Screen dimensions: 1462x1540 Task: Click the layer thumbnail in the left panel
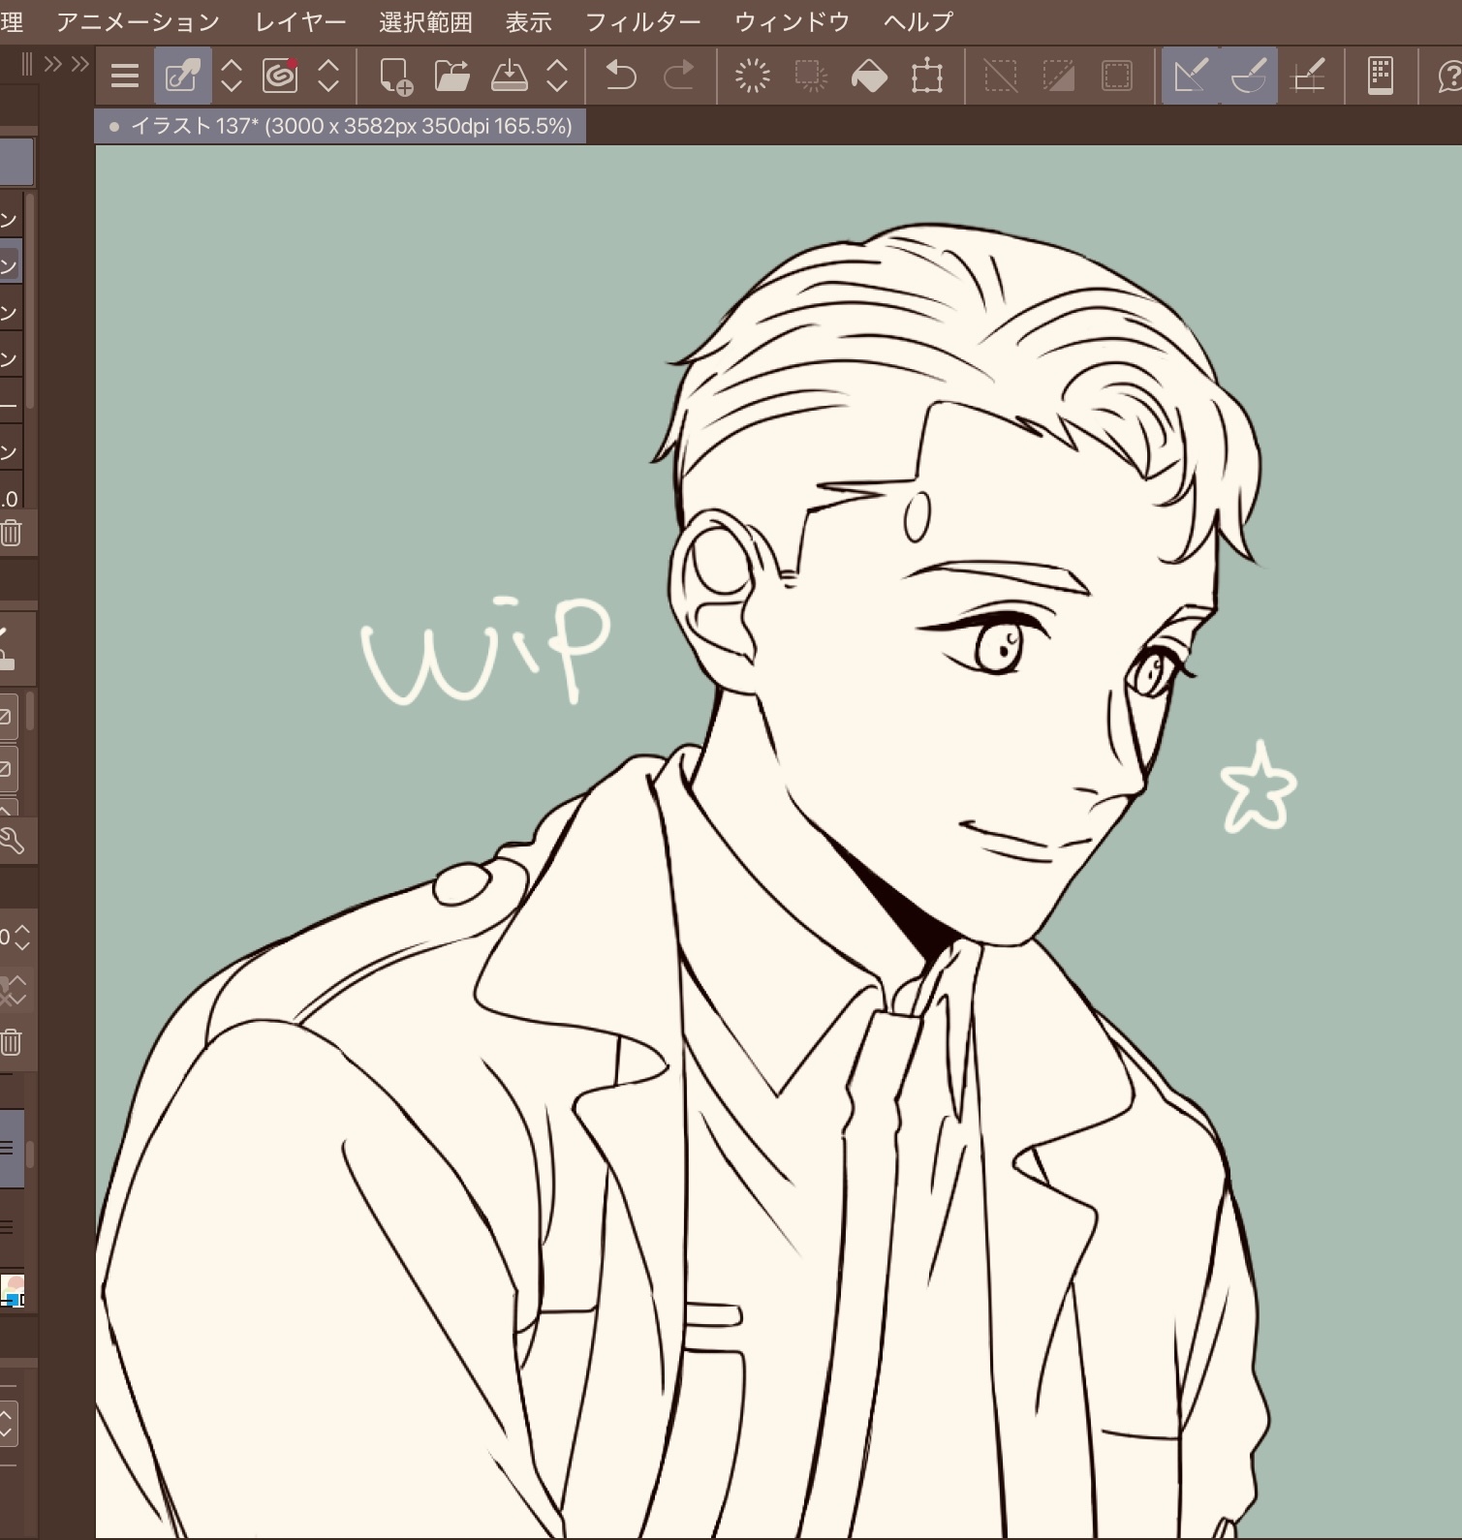(x=13, y=1290)
